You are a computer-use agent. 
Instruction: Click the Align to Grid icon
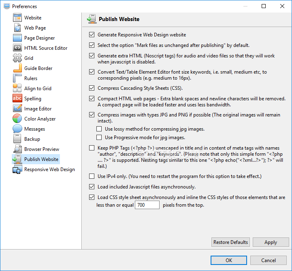(17, 88)
